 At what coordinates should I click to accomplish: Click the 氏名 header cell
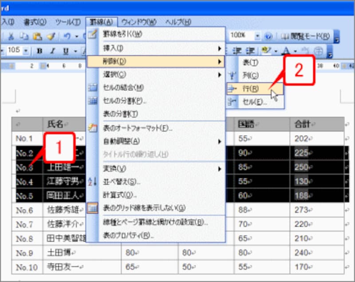click(x=64, y=124)
